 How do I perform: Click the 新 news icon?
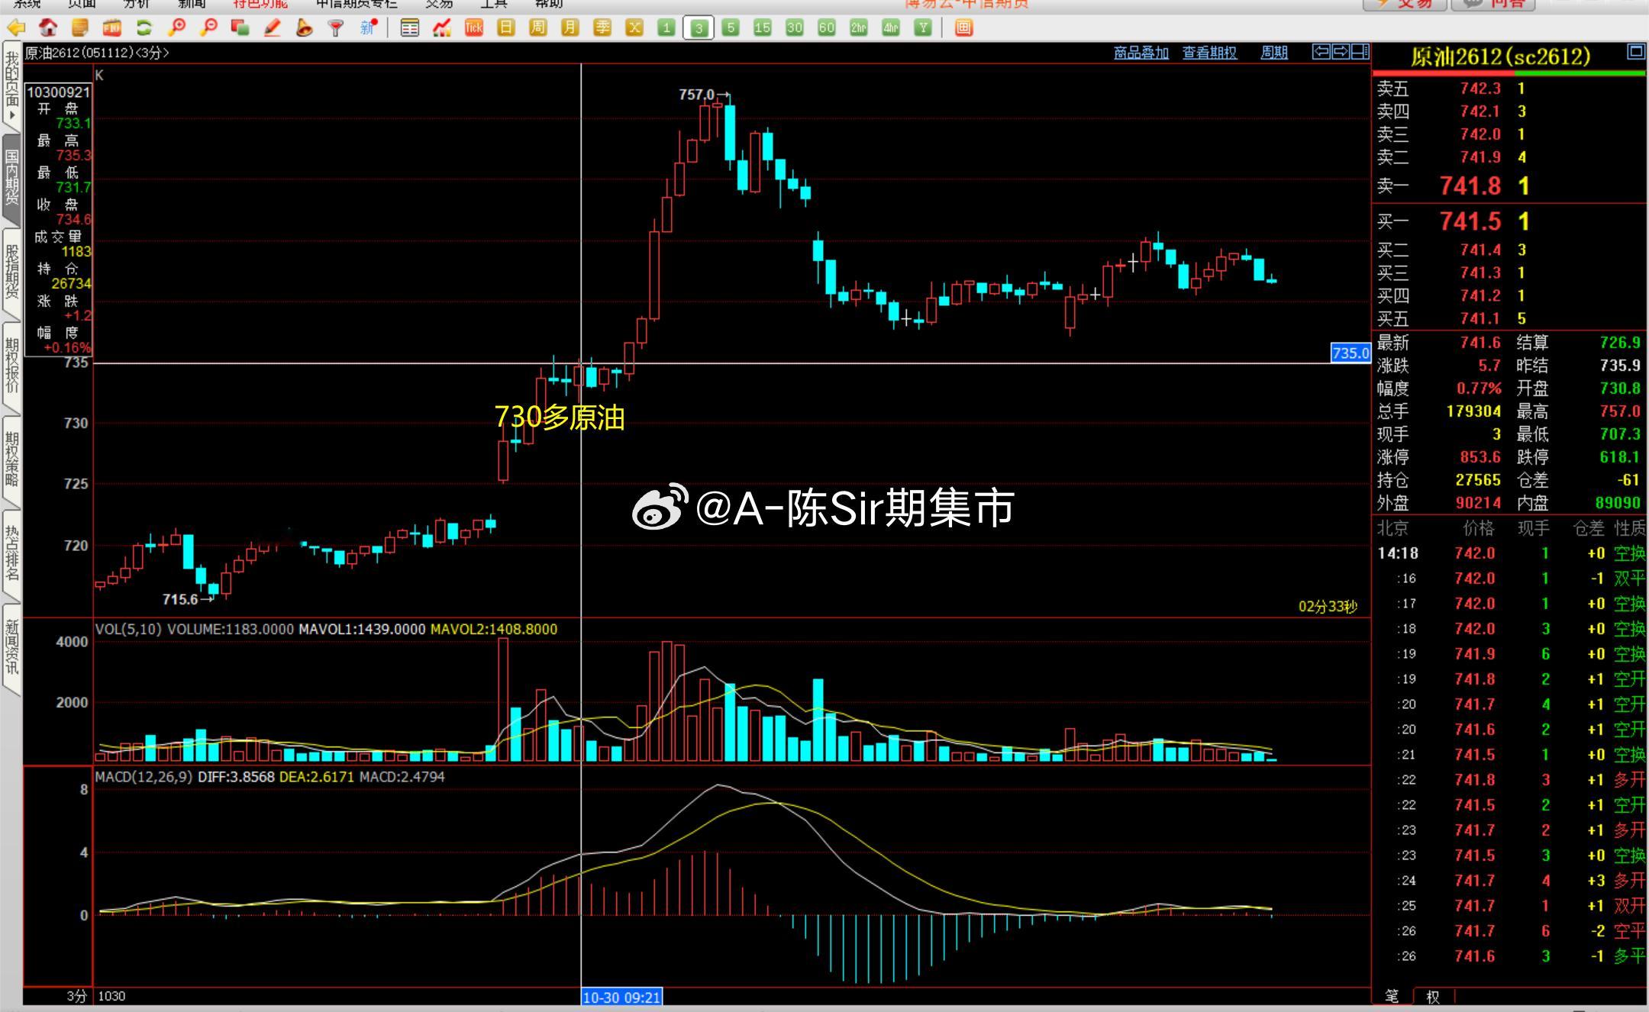point(368,28)
